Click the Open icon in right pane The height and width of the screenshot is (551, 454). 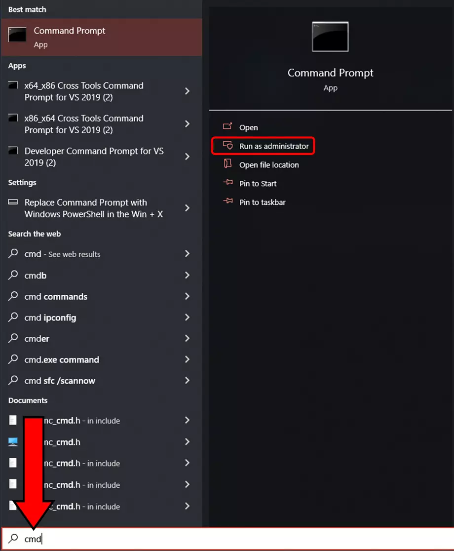coord(227,127)
